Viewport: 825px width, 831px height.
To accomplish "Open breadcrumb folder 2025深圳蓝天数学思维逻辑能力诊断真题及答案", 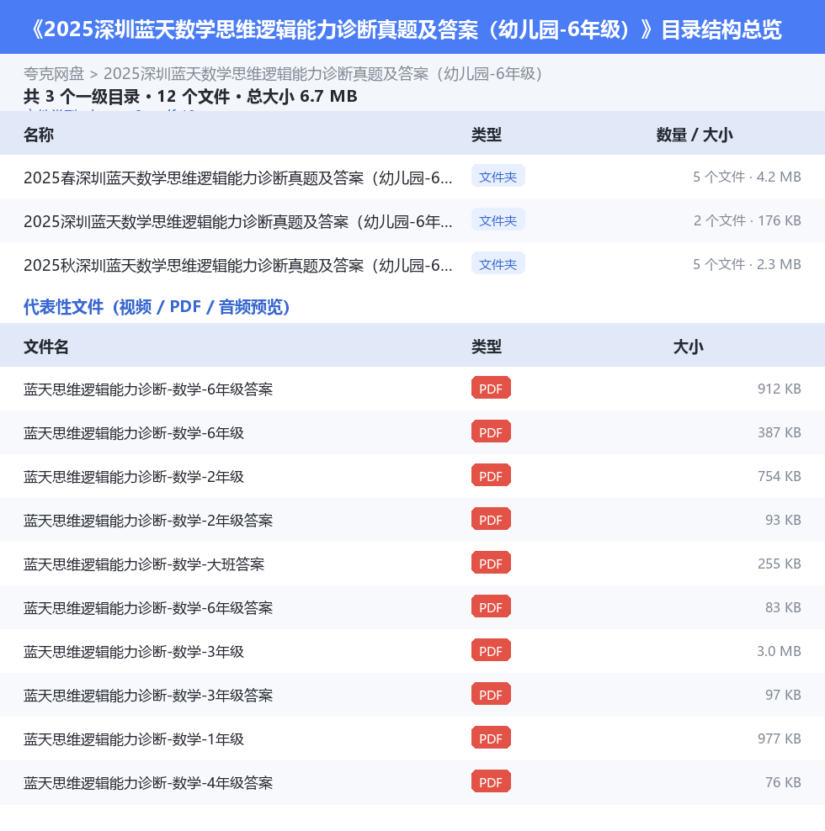I will (323, 74).
